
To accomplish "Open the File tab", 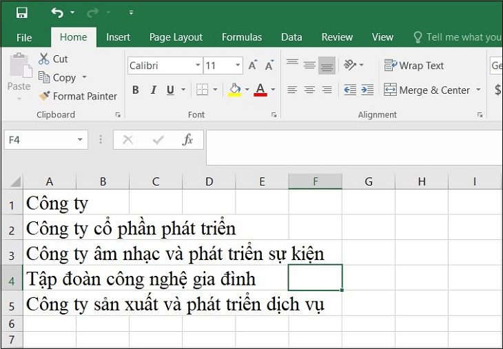I will 24,37.
